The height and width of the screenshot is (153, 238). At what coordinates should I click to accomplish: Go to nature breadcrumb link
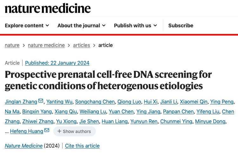(12, 45)
